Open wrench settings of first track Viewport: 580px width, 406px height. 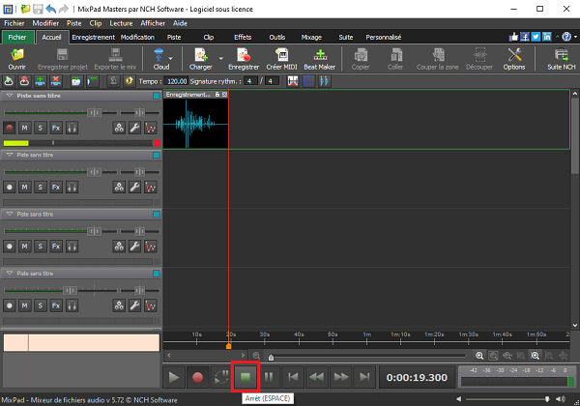point(134,128)
